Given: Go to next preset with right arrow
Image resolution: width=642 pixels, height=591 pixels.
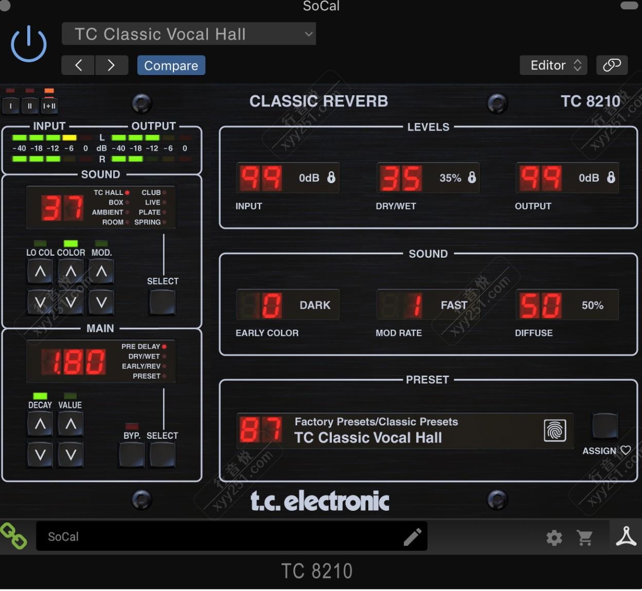Looking at the screenshot, I should (111, 65).
